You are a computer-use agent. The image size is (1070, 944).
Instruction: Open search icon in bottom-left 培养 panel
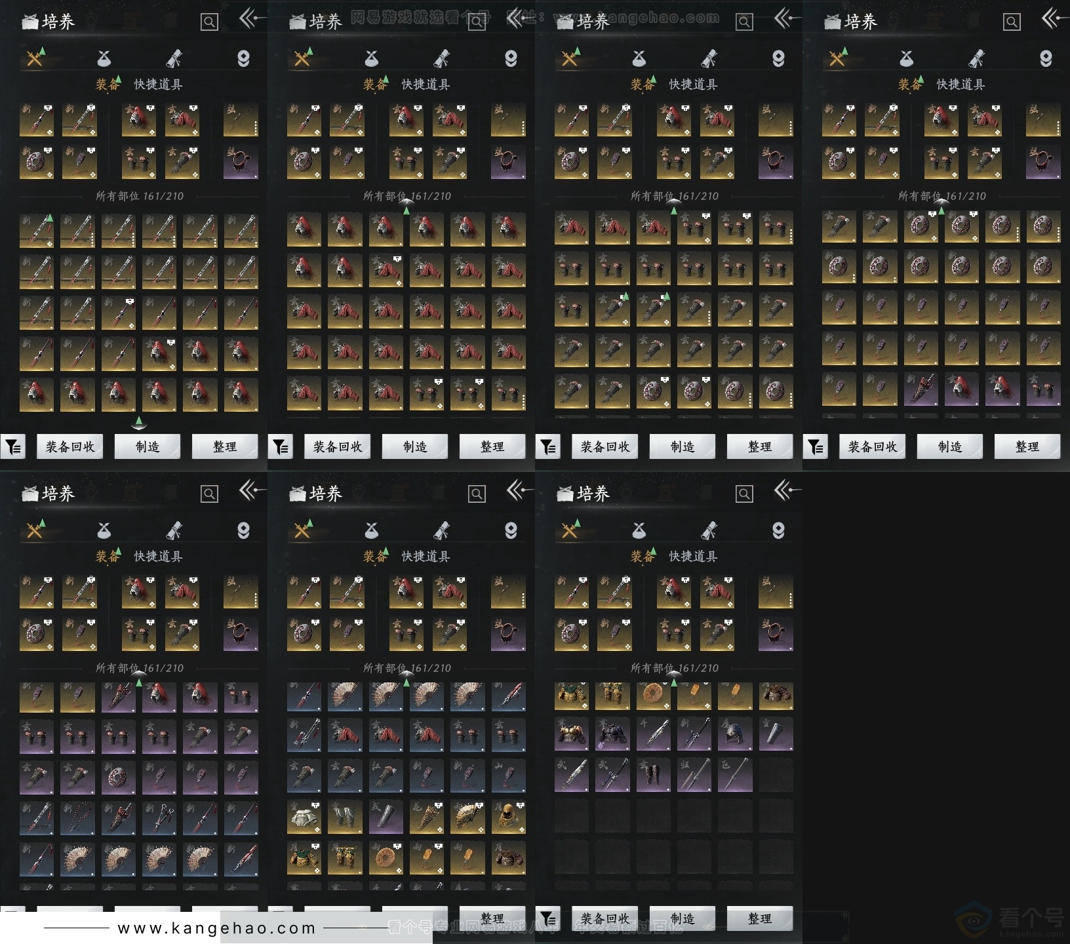pyautogui.click(x=209, y=494)
